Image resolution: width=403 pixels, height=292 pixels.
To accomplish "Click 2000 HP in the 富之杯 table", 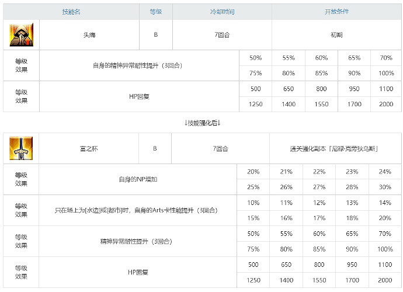I will pyautogui.click(x=385, y=280).
